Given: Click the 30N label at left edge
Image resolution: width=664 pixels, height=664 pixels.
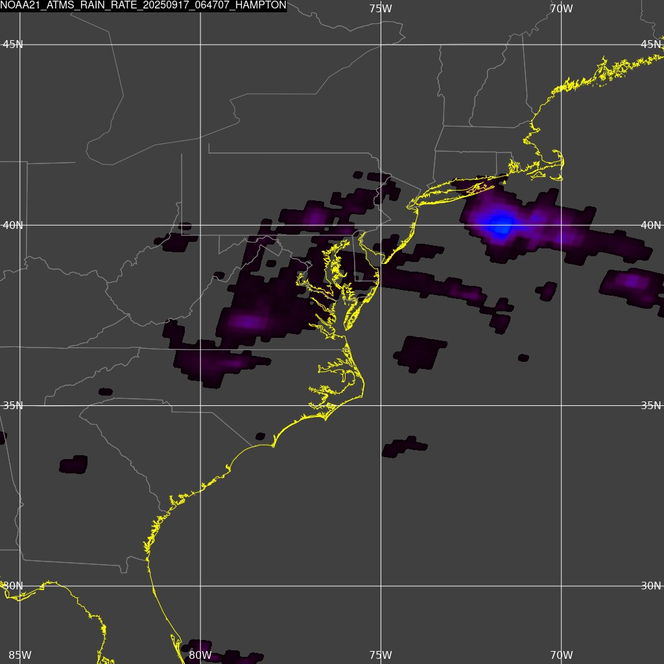Looking at the screenshot, I should coord(13,586).
